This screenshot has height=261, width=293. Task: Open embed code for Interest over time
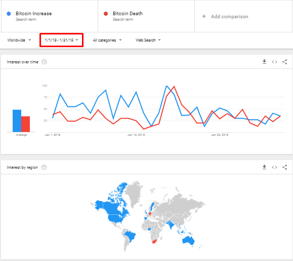(x=274, y=62)
